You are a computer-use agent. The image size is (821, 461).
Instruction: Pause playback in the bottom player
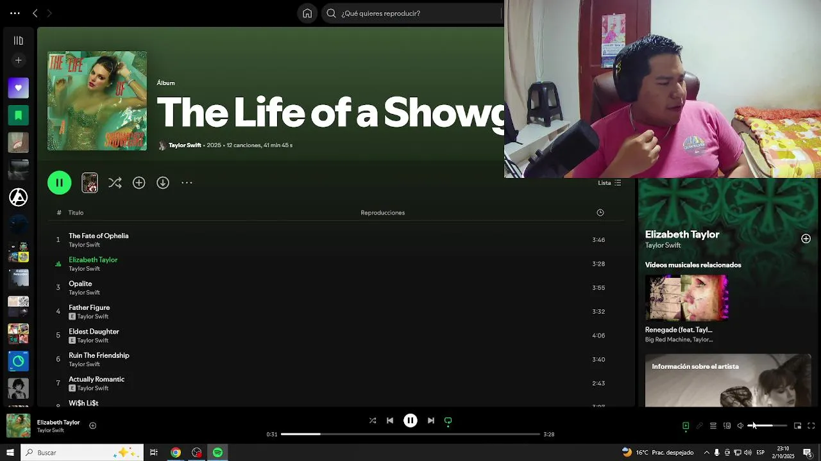point(410,421)
